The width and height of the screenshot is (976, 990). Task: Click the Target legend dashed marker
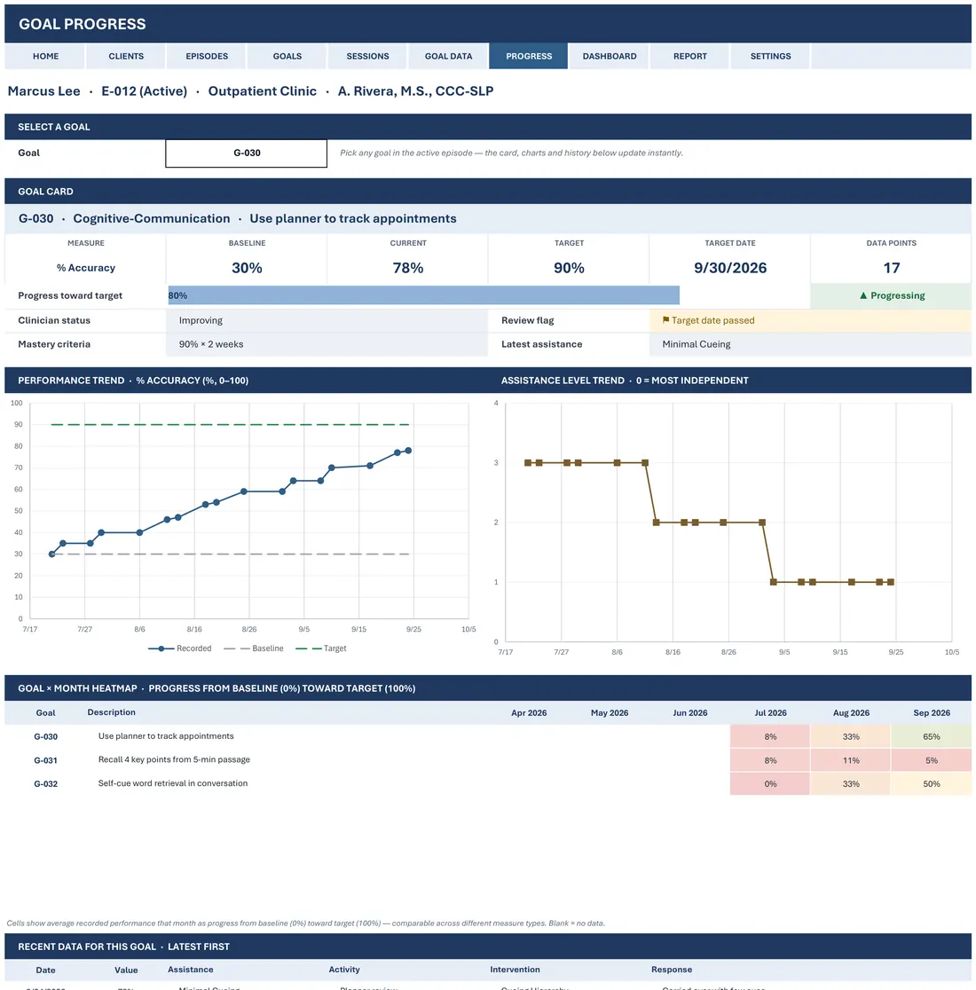pyautogui.click(x=308, y=648)
